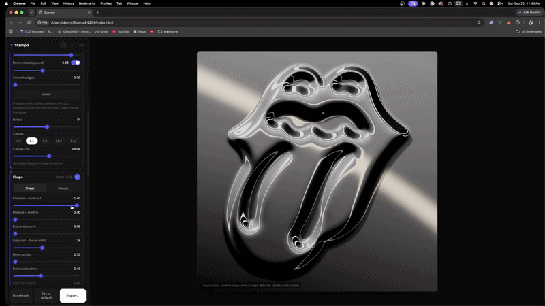Open the Gmail bookmark
The width and height of the screenshot is (545, 306).
click(102, 31)
